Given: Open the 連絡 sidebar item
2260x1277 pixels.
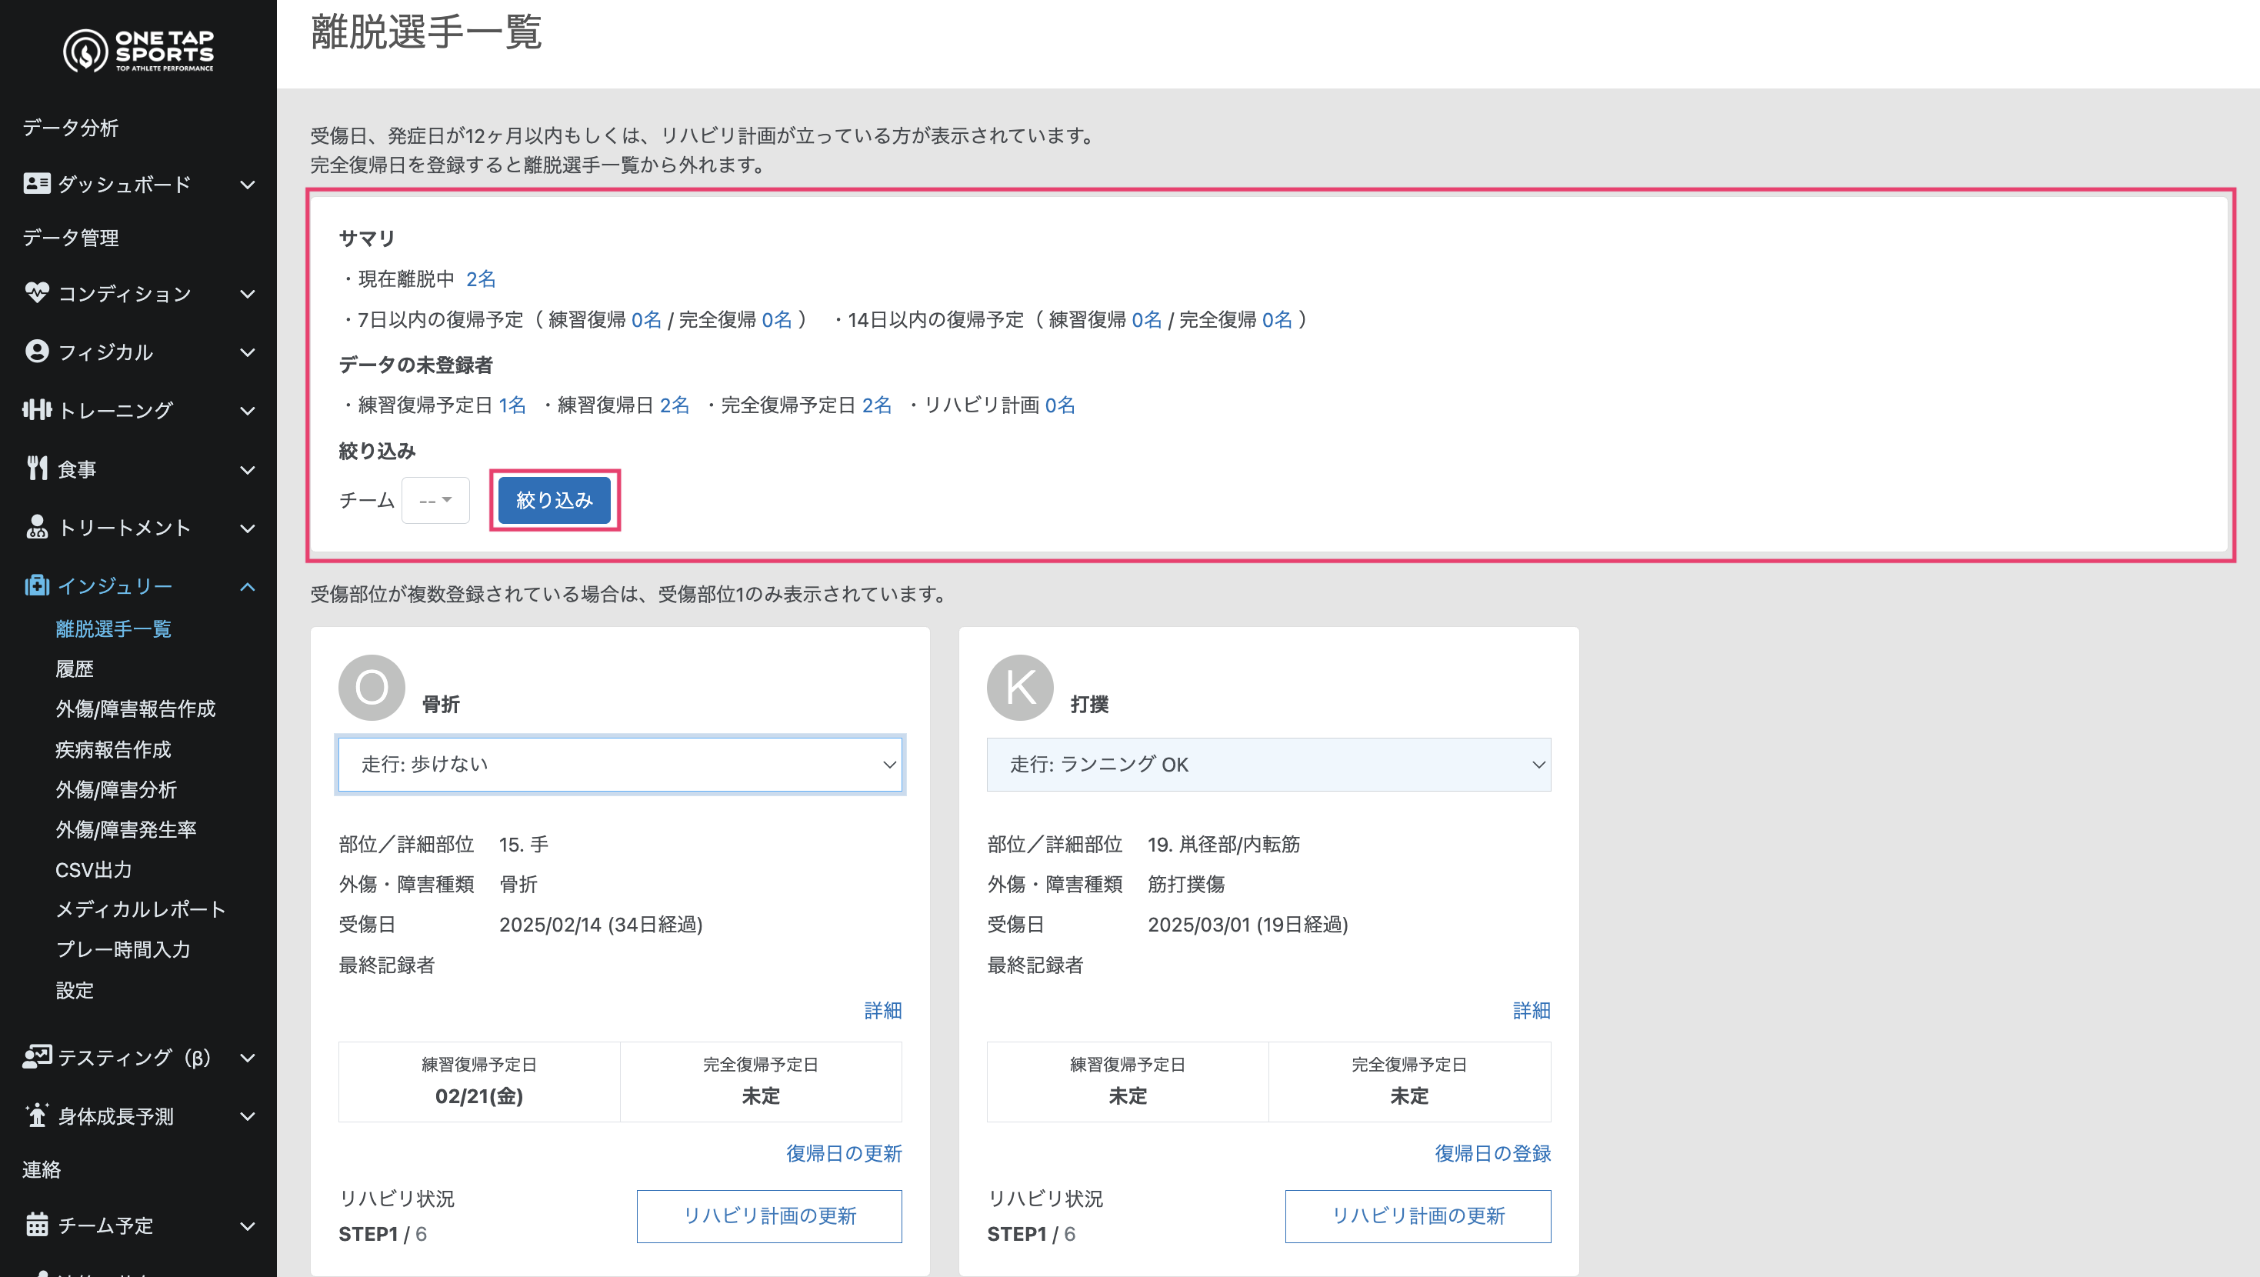Looking at the screenshot, I should 42,1169.
